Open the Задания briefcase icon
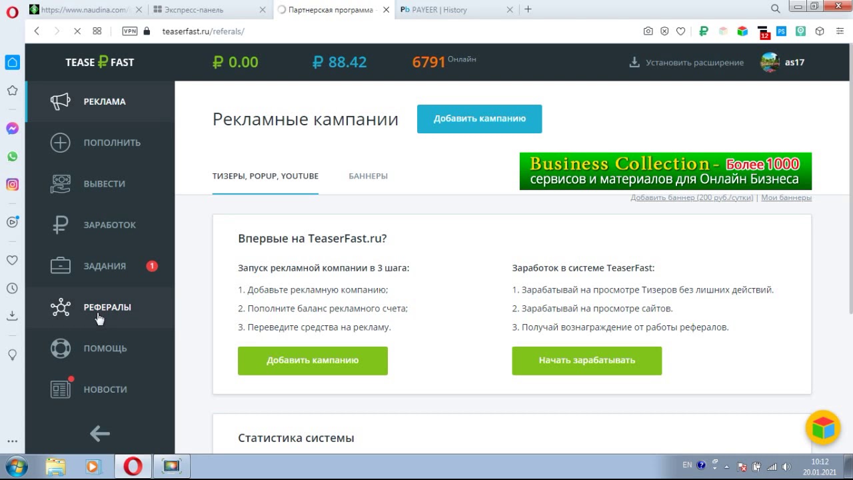Viewport: 853px width, 480px height. click(x=60, y=266)
